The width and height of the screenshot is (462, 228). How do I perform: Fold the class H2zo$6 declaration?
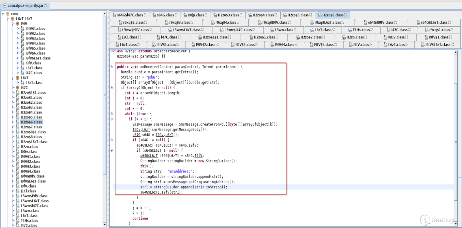tap(112, 51)
